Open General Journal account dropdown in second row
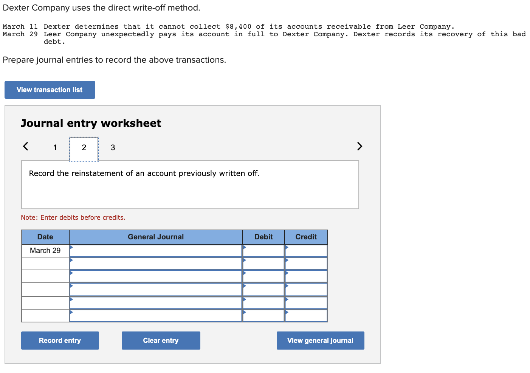This screenshot has width=530, height=373. 156,264
